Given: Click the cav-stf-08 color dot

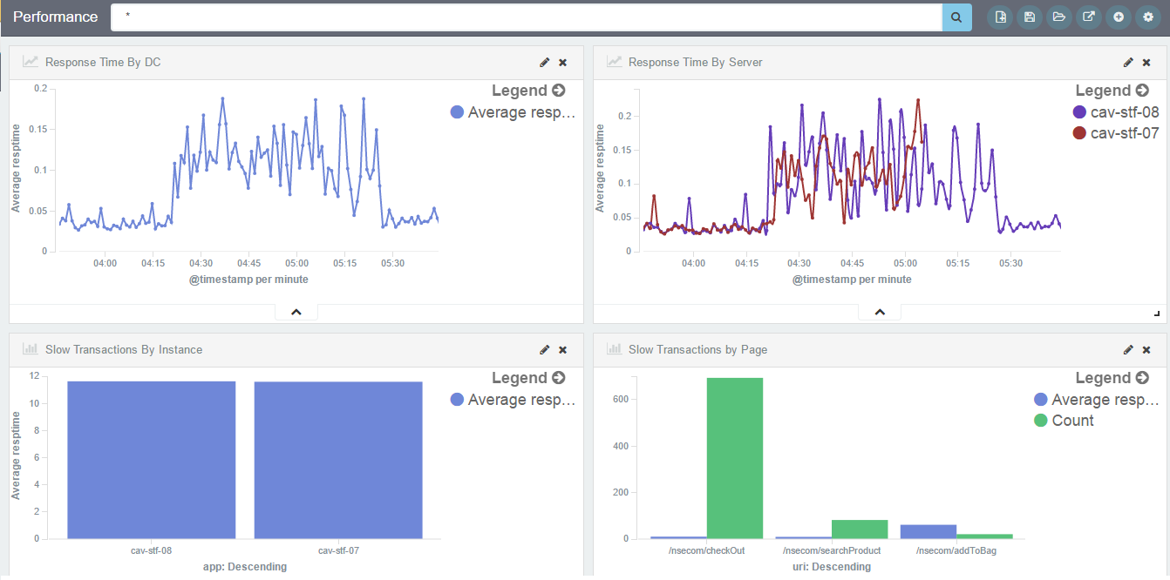Looking at the screenshot, I should tap(1079, 112).
